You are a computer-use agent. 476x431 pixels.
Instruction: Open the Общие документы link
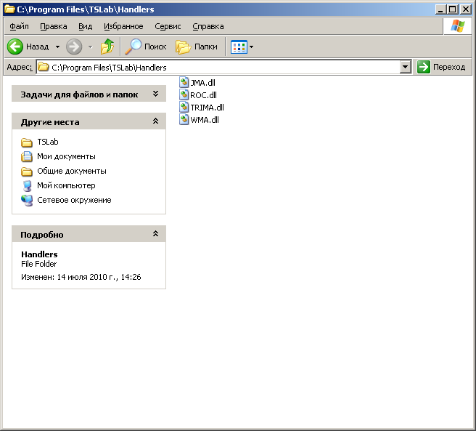pos(72,172)
